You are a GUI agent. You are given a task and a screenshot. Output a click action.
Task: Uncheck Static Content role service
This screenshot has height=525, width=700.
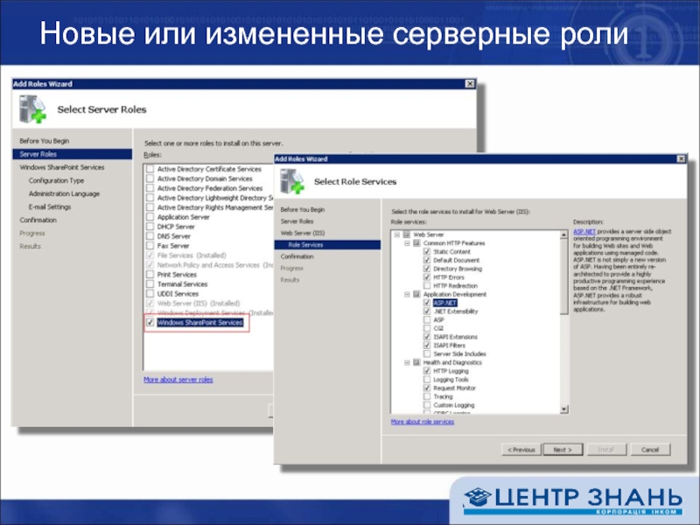427,252
